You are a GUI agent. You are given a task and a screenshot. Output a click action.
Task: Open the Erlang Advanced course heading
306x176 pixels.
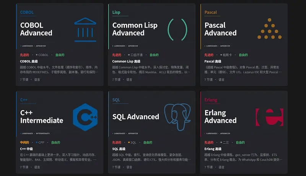pyautogui.click(x=221, y=117)
